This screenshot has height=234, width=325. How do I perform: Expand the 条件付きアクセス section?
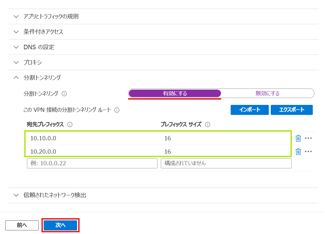163,32
